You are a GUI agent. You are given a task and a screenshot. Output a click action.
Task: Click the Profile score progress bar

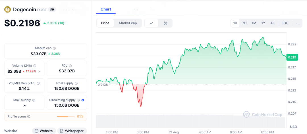click(x=66, y=116)
